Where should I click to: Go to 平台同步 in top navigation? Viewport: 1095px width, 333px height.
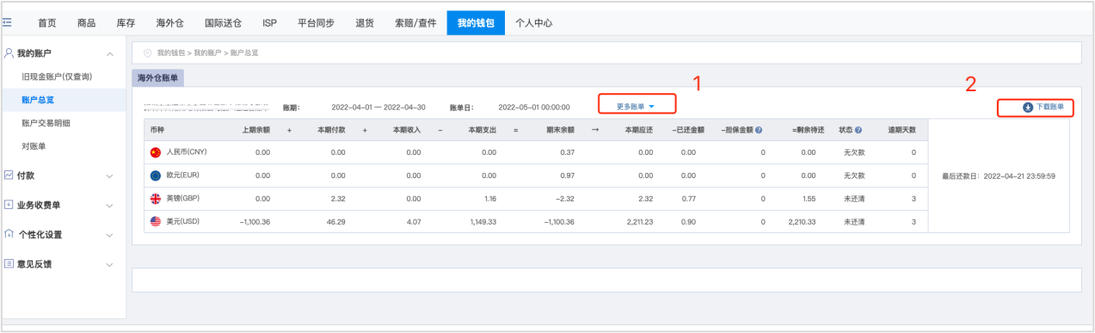[x=317, y=22]
